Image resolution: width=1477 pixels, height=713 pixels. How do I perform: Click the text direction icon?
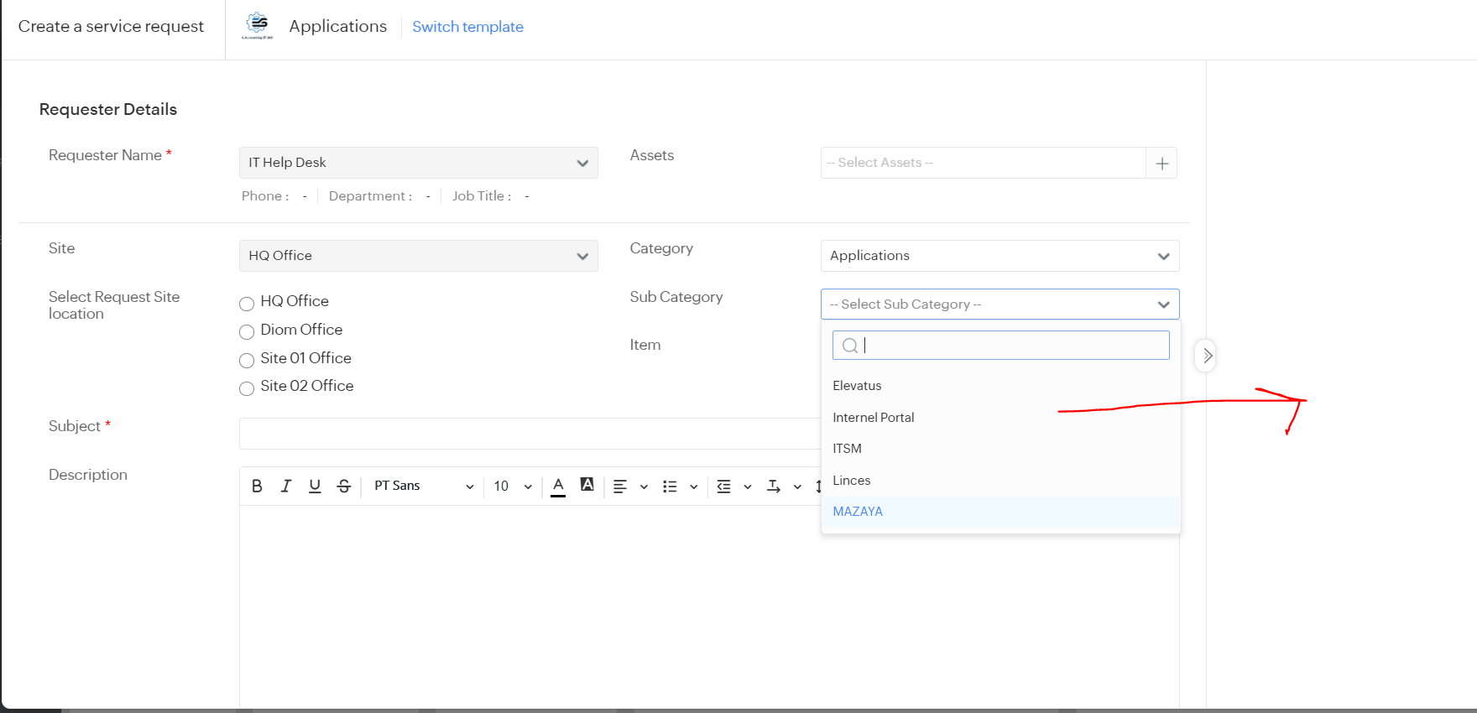pos(774,487)
